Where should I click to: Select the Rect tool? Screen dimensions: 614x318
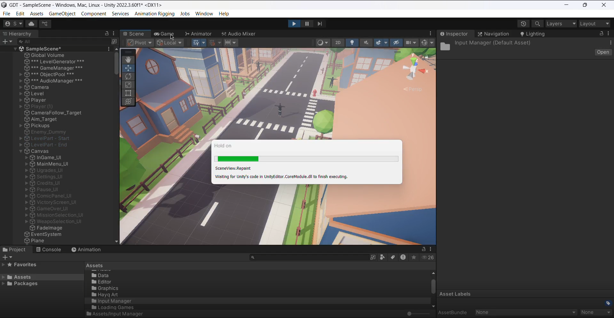tap(128, 93)
